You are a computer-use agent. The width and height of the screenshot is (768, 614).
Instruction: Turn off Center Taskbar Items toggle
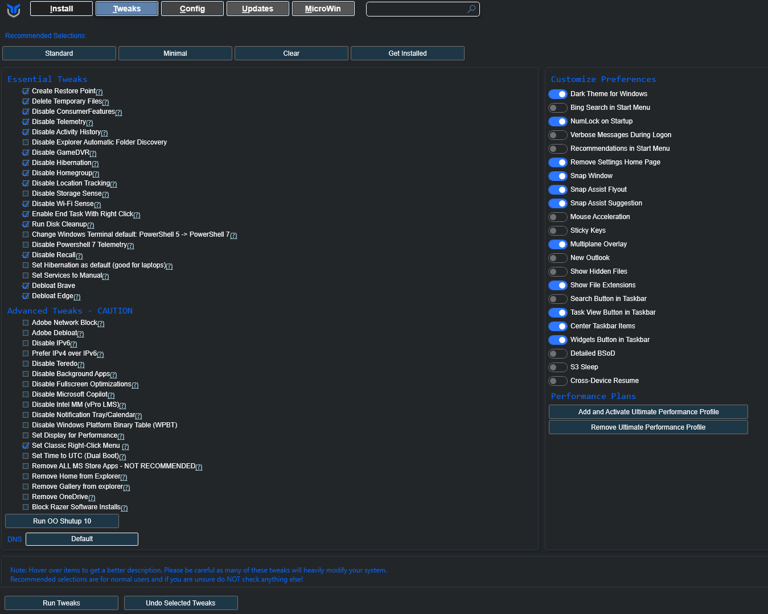point(558,326)
